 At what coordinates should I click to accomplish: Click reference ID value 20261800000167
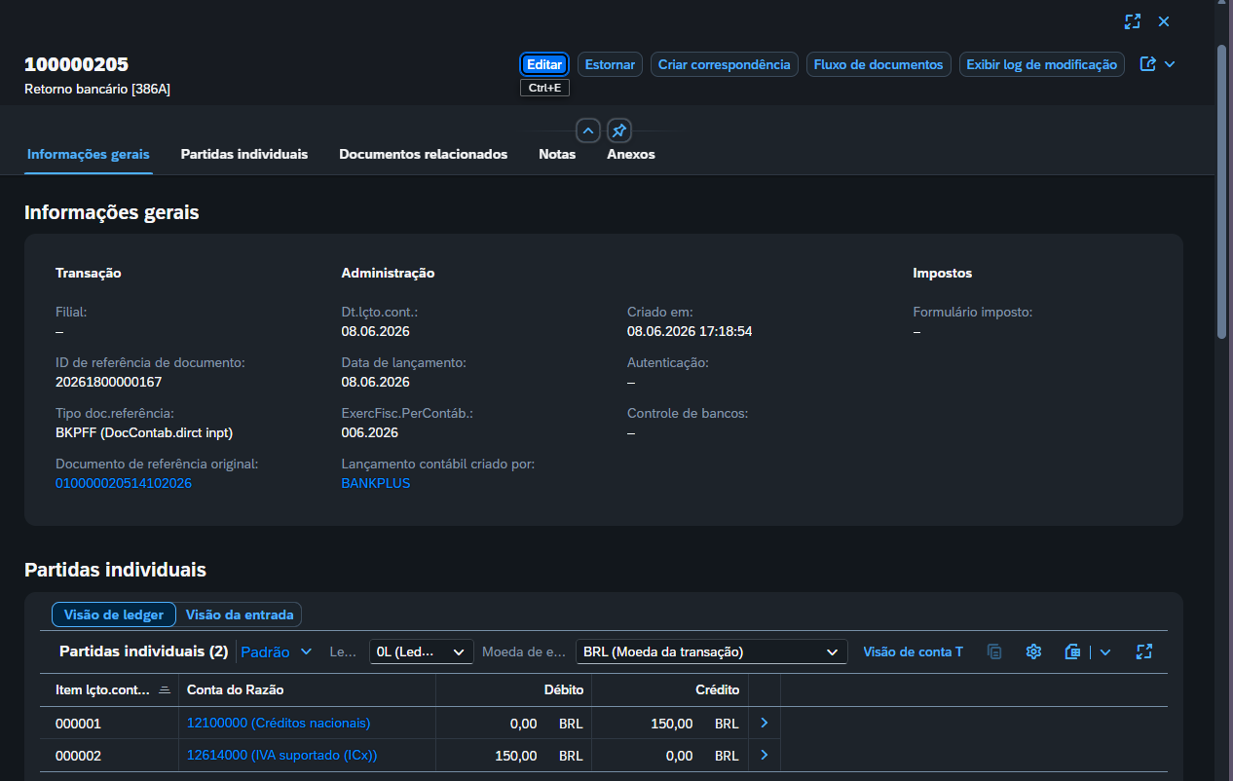109,382
